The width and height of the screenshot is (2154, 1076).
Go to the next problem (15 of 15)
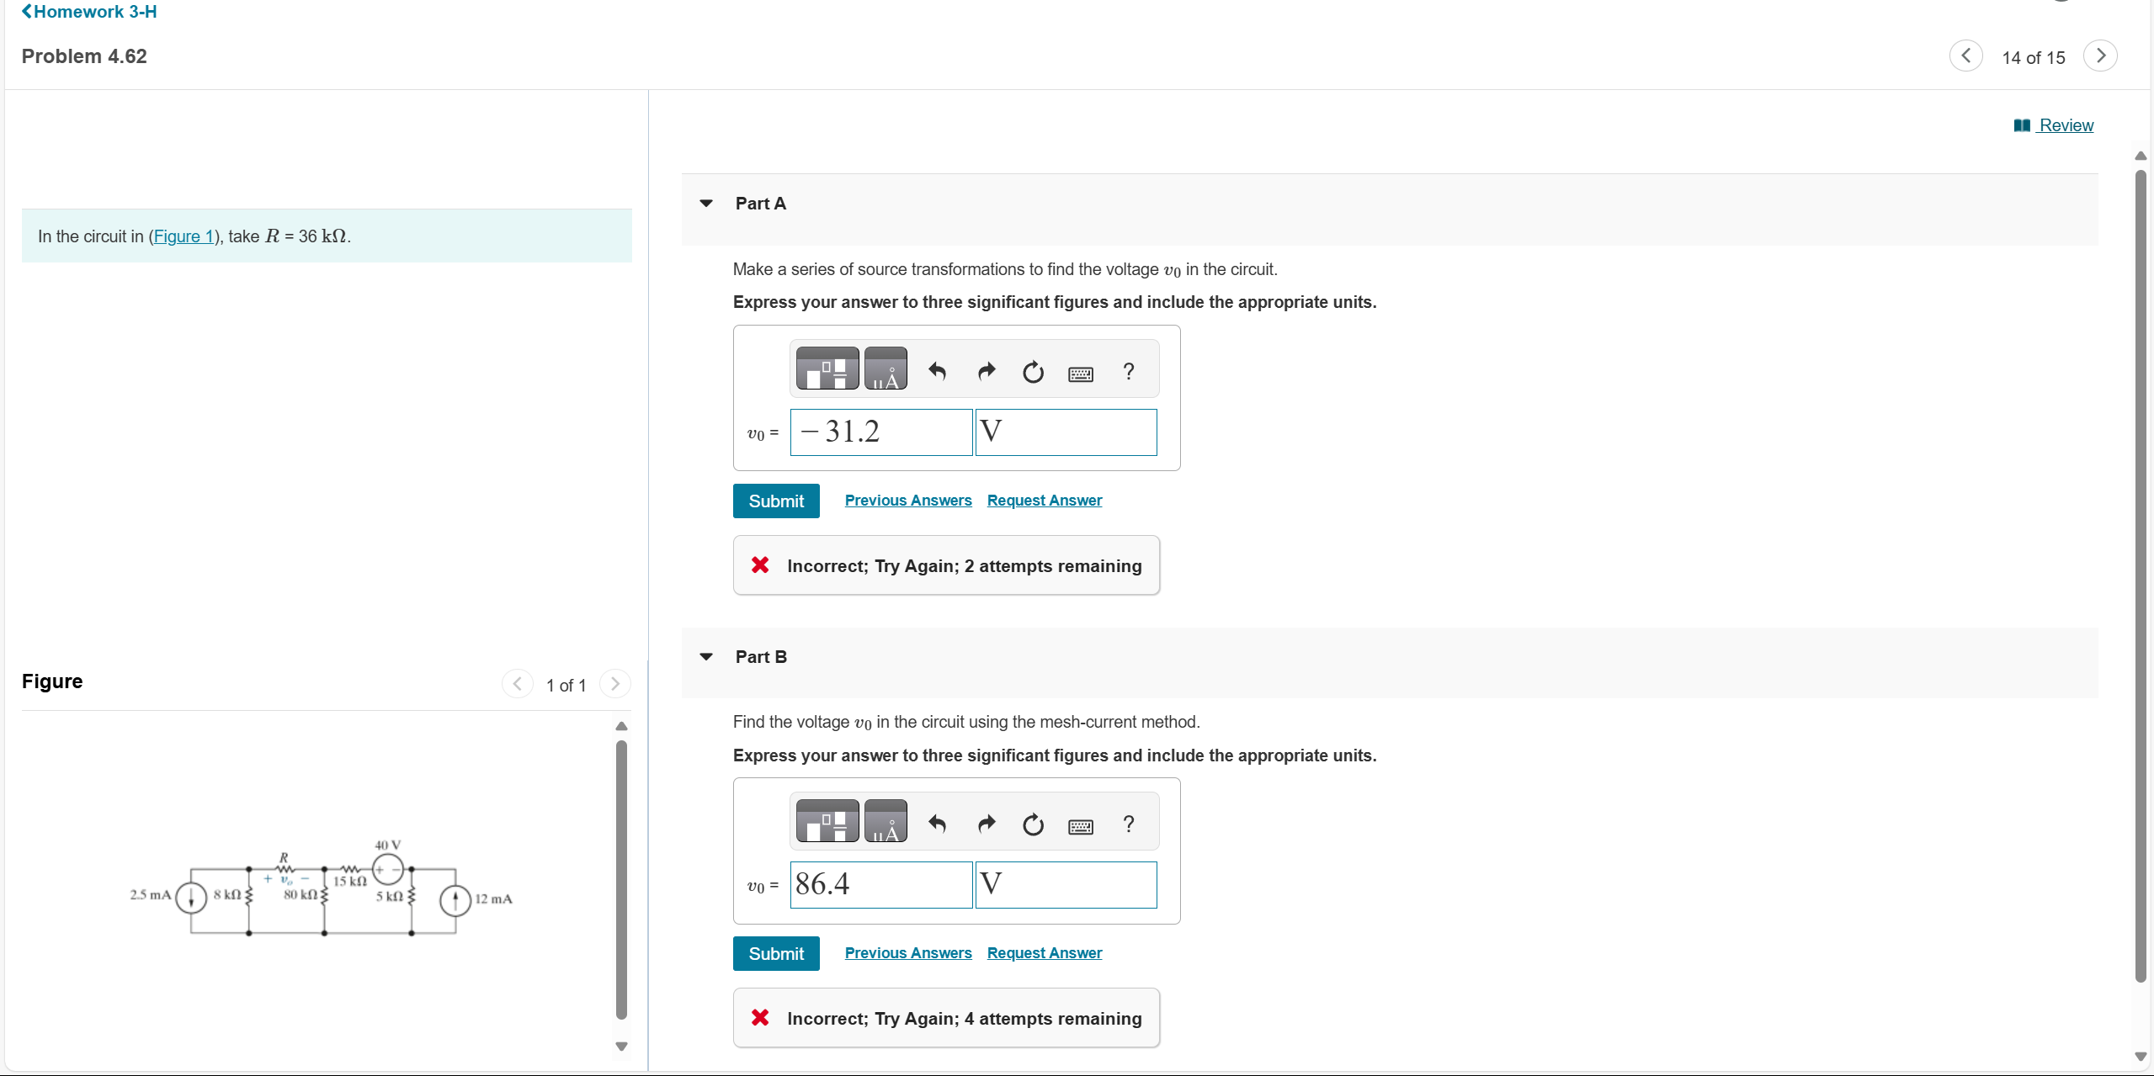pos(2099,56)
